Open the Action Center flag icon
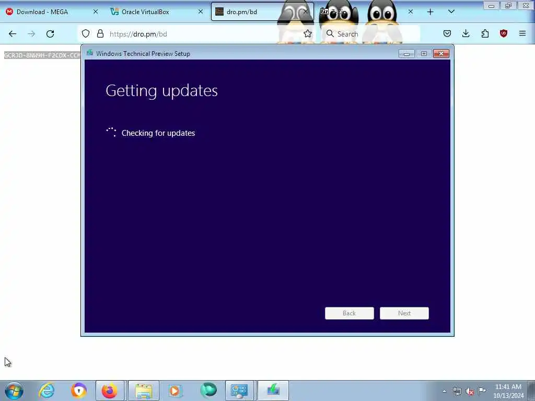535x401 pixels. tap(482, 391)
